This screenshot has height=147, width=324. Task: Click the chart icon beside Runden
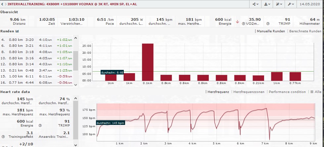(17, 31)
